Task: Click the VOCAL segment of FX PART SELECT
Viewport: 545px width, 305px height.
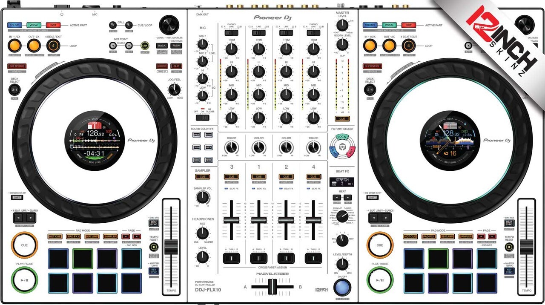Action: pyautogui.click(x=342, y=137)
